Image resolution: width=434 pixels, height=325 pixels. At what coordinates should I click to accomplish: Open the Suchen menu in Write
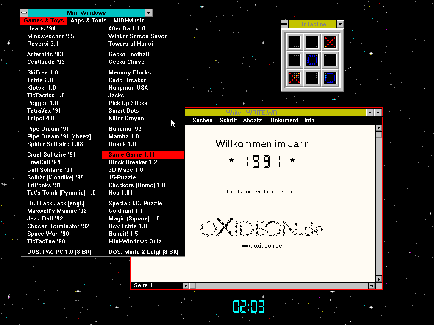(202, 121)
